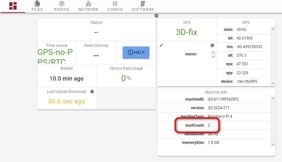Select the Software tab
Viewport: 282px width, 162px height.
(x=143, y=6)
